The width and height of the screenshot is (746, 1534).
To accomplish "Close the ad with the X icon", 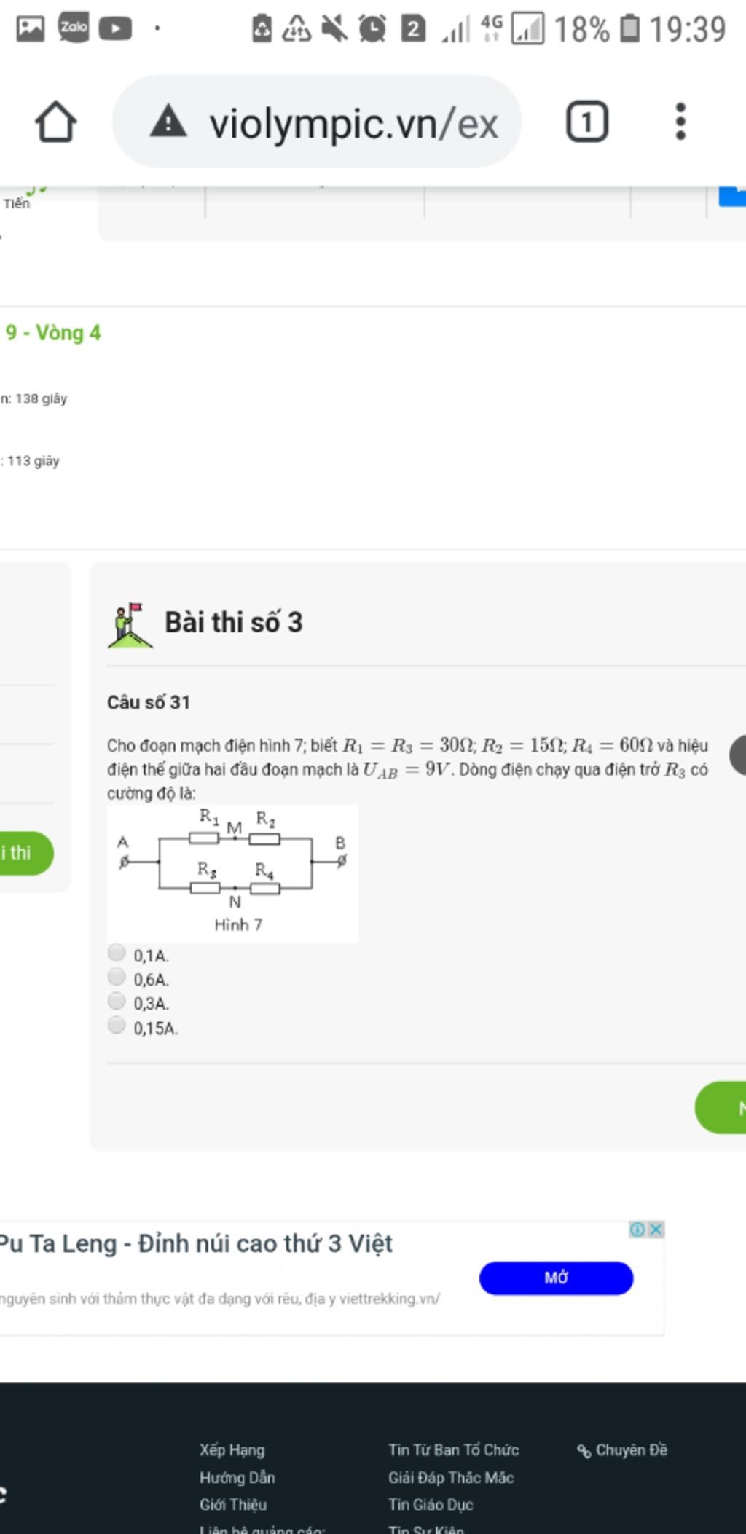I will point(656,1230).
